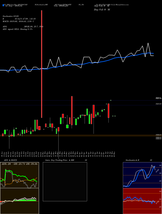Click the 'Avg Vol: 0 M' text
The height and width of the screenshot is (214, 162).
[x=101, y=6]
